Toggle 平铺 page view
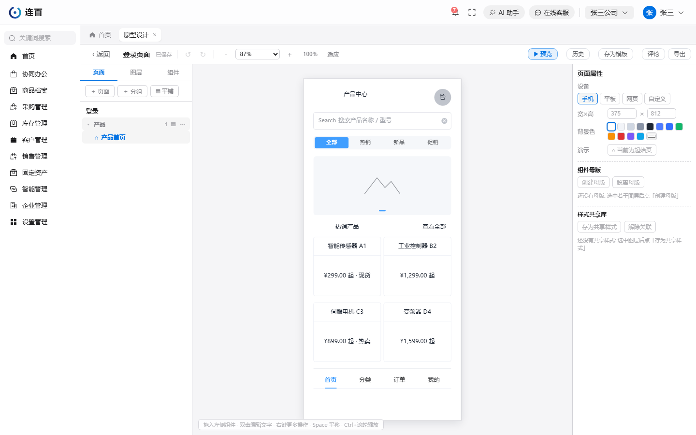Screen dimensions: 696x435 tap(164, 91)
